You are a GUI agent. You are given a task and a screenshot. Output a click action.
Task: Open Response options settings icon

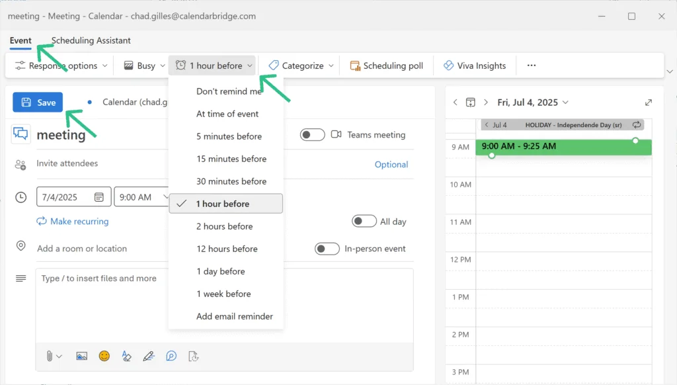coord(20,65)
